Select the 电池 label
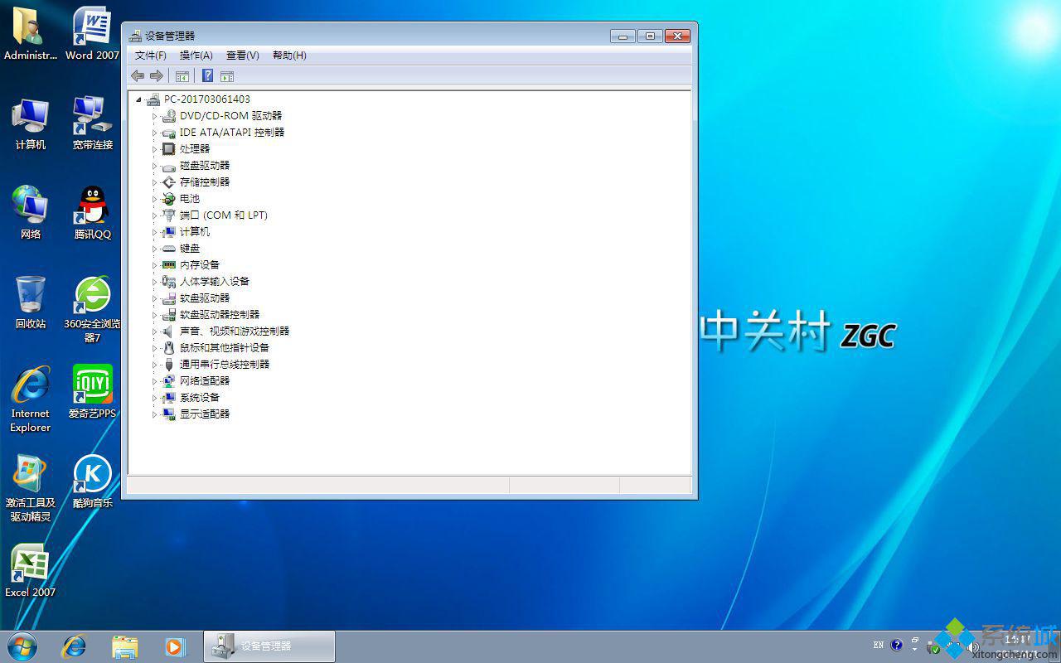1061x663 pixels. tap(190, 198)
